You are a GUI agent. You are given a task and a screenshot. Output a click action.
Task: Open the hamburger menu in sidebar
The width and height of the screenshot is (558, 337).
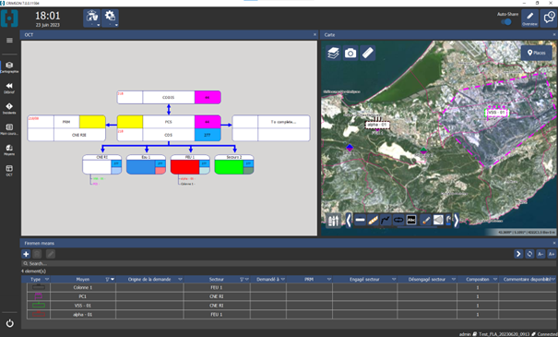click(9, 41)
